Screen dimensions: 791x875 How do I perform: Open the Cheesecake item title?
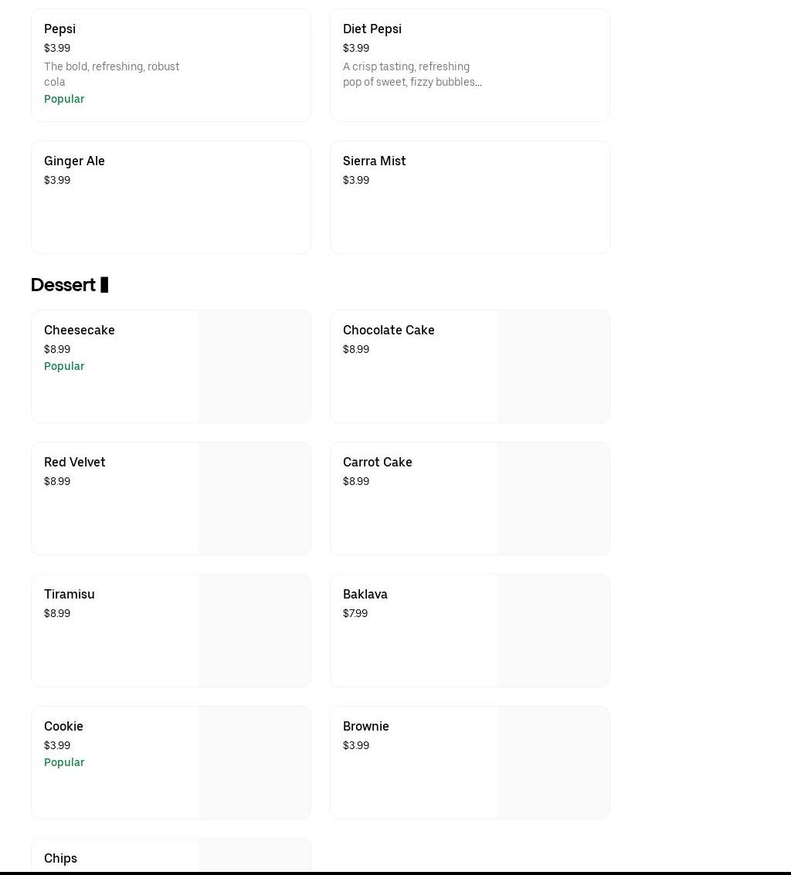pos(80,331)
